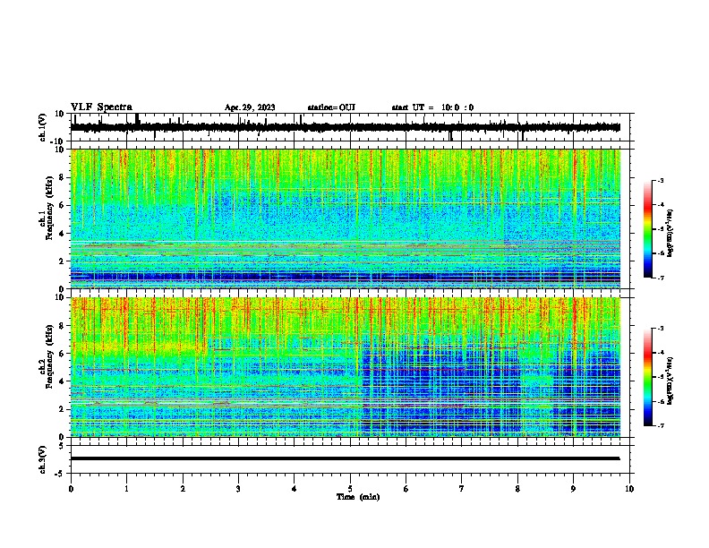709x548 pixels.
Task: Click the date 'Apr. 29, 2023'
Action: pos(250,107)
